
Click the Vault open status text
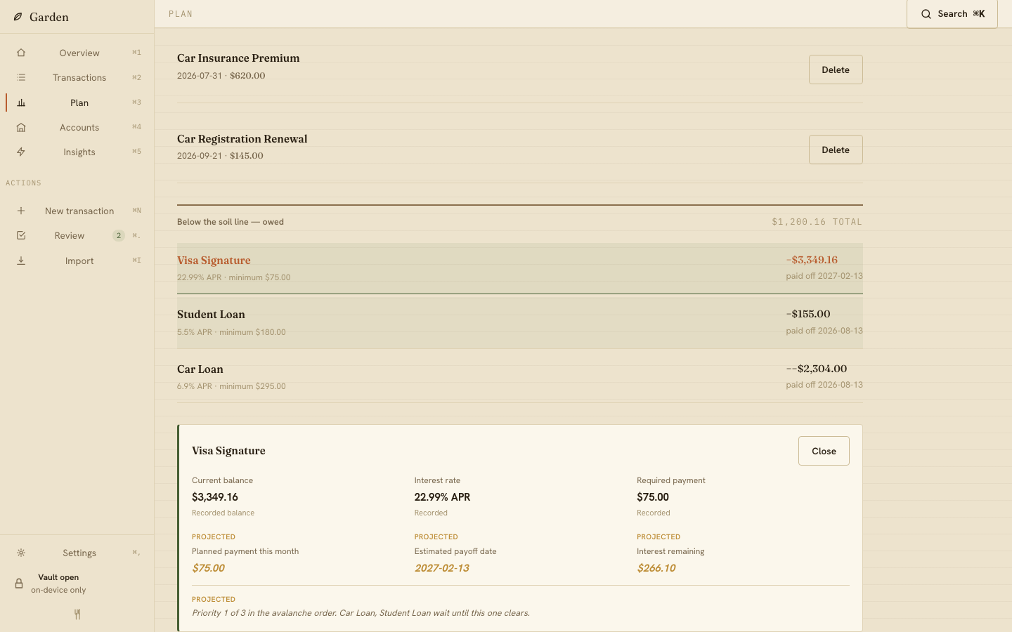click(58, 577)
